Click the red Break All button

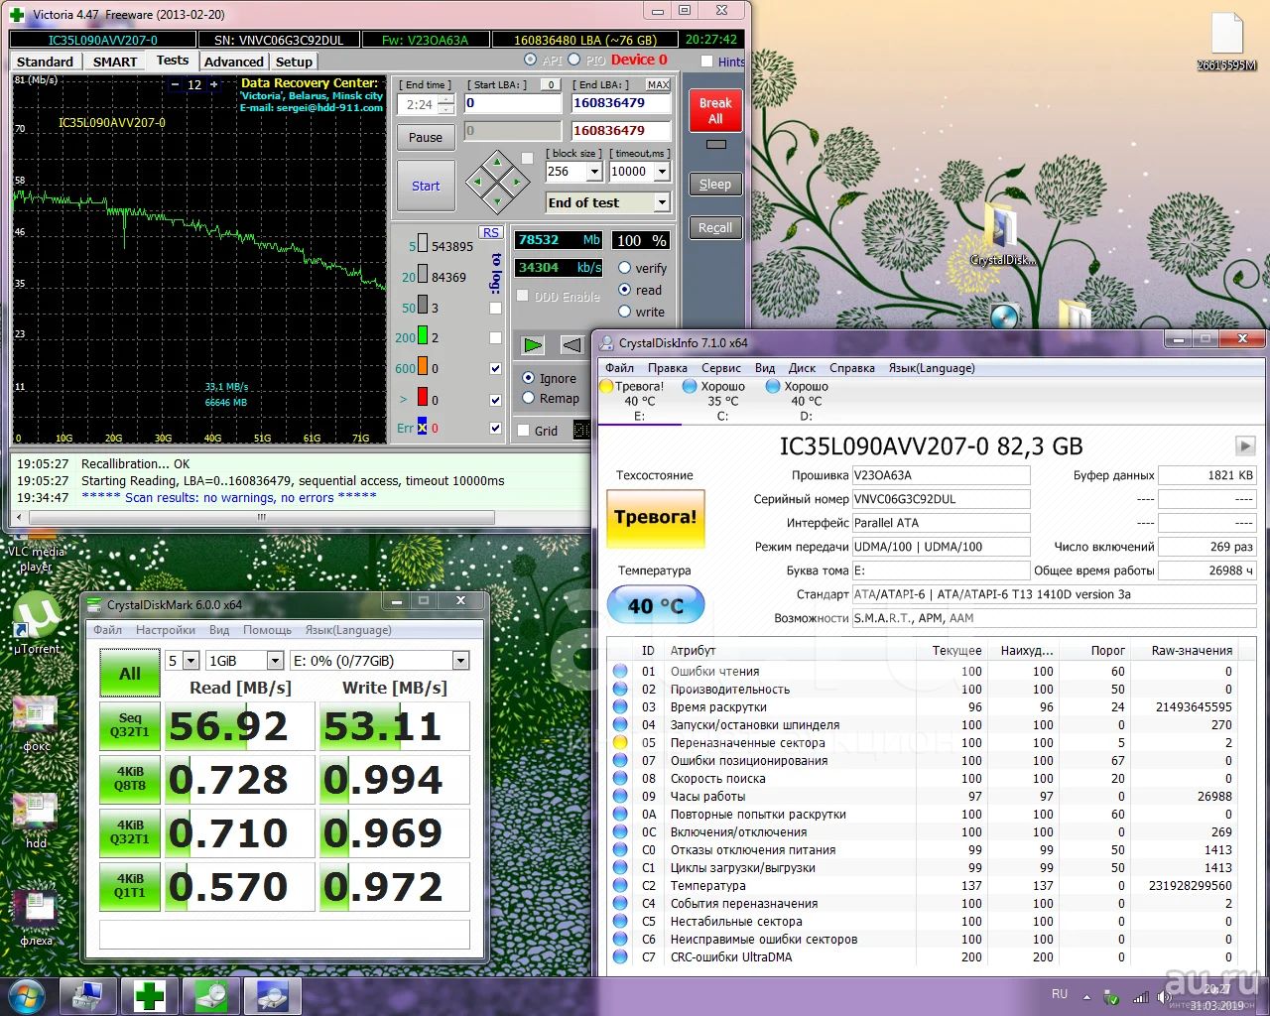point(715,110)
